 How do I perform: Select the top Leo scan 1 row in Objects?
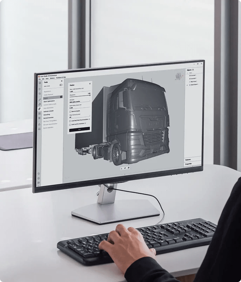(194, 75)
